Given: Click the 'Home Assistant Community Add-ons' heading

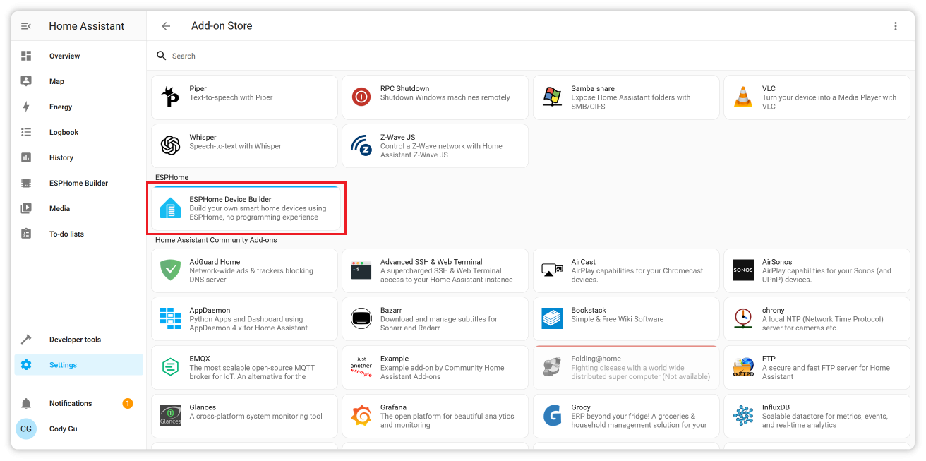Looking at the screenshot, I should (216, 240).
